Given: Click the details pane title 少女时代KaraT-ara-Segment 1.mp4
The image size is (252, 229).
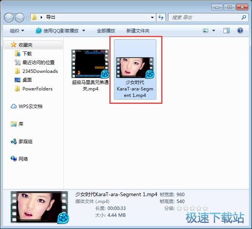Looking at the screenshot, I should click(x=116, y=194).
